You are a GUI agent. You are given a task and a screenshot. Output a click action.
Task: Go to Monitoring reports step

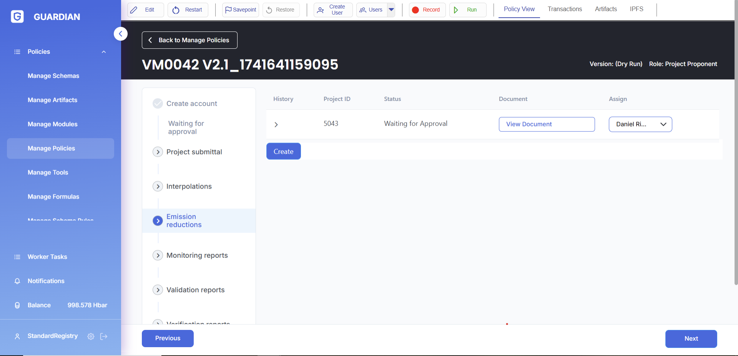(197, 255)
